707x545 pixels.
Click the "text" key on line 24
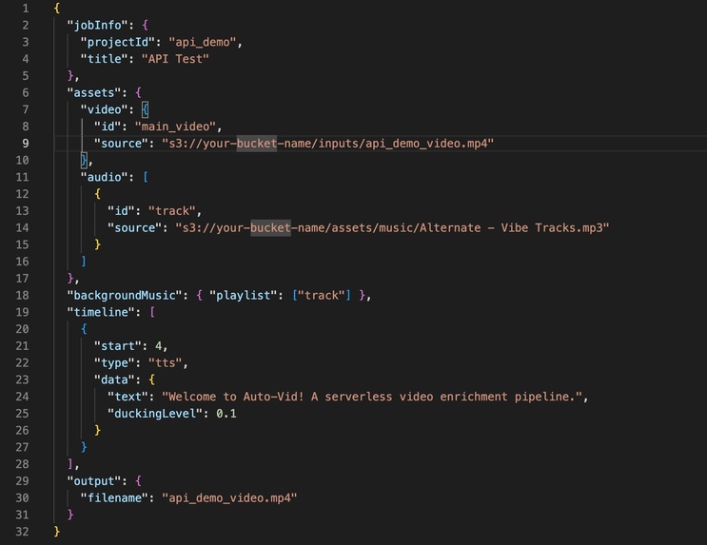128,397
